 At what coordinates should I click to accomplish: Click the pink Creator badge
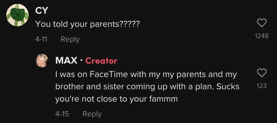click(x=101, y=61)
